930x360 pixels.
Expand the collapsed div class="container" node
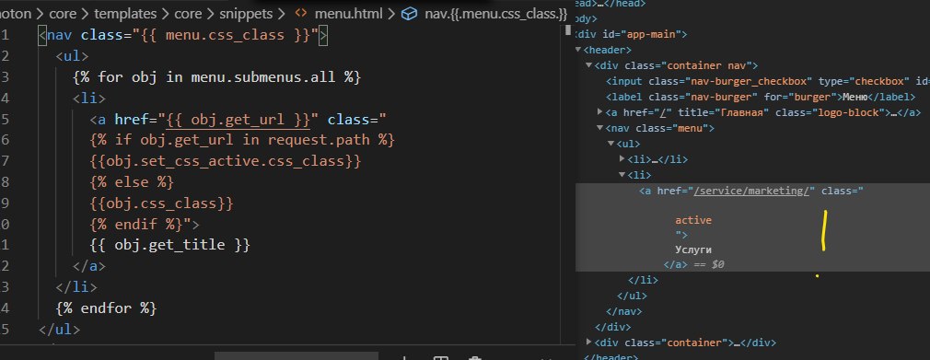pyautogui.click(x=588, y=343)
